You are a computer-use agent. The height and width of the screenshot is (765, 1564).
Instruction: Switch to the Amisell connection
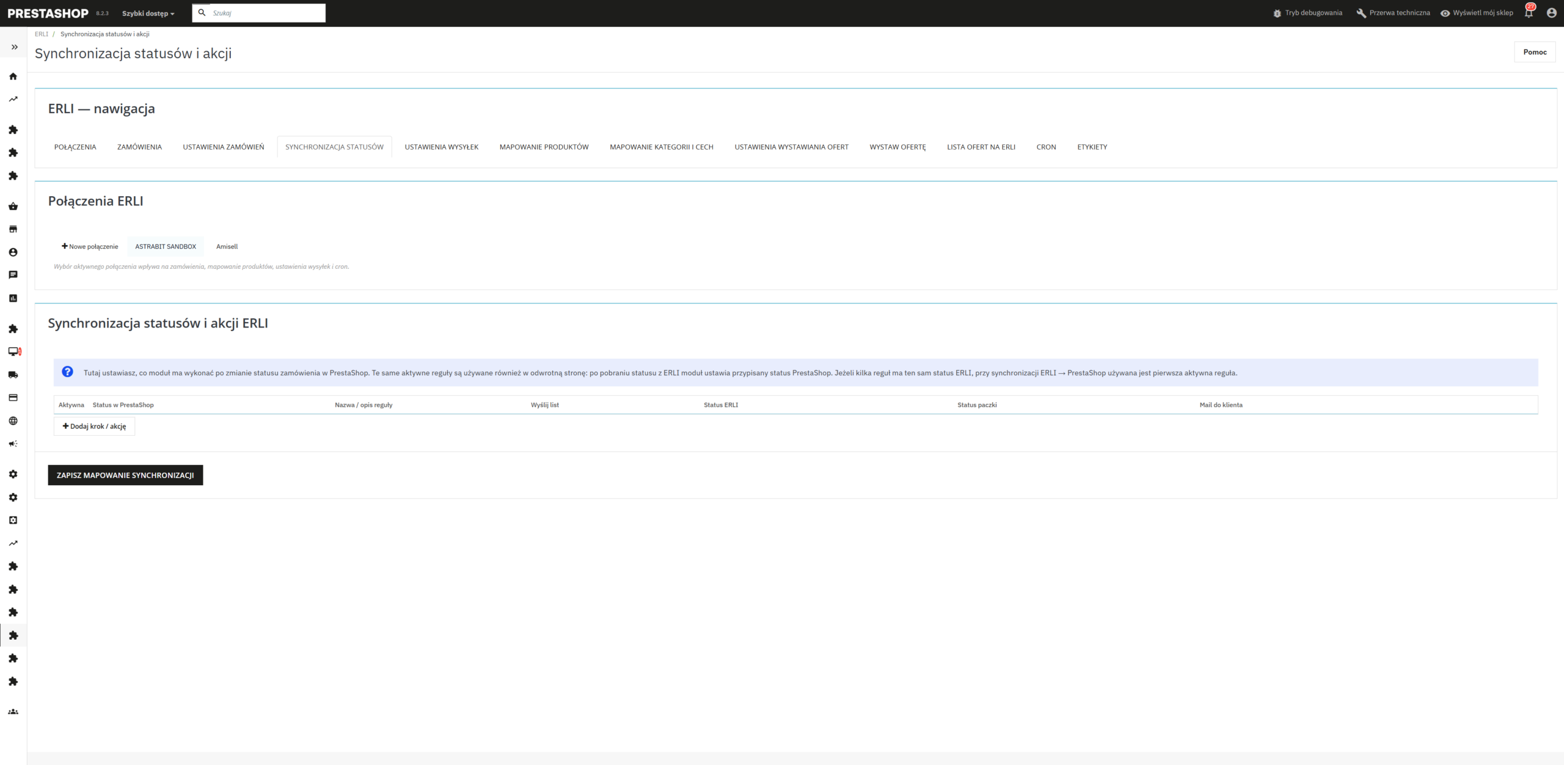click(227, 246)
